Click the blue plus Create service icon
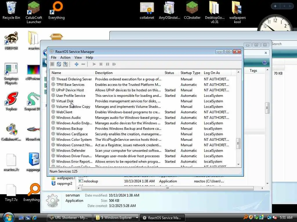The width and height of the screenshot is (297, 222). (x=77, y=64)
